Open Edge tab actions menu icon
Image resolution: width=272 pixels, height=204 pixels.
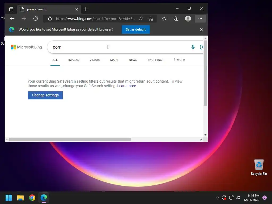[11, 9]
